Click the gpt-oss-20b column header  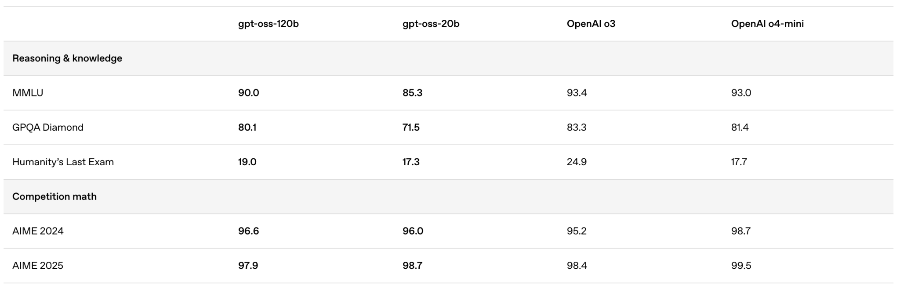pos(431,24)
